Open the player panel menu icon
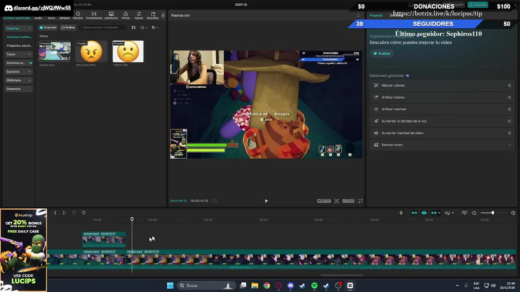Viewport: 520px width, 292px height. pos(358,15)
